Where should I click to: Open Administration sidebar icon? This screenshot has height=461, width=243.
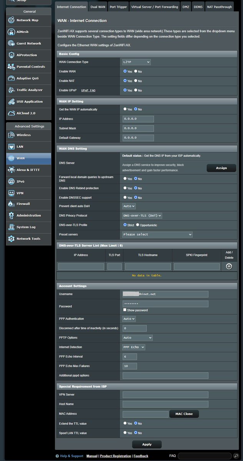pyautogui.click(x=12, y=216)
